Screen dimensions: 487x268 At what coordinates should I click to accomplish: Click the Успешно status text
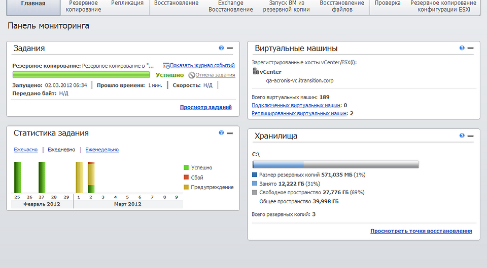[169, 75]
